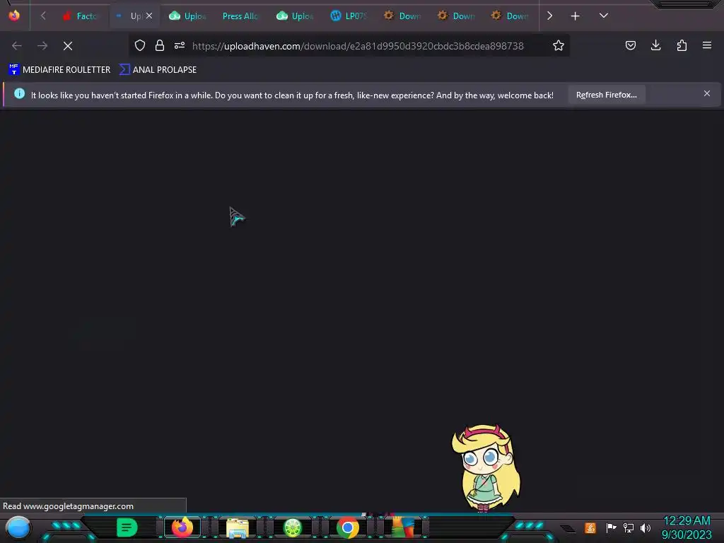Open the tracking protection shield panel

pyautogui.click(x=140, y=45)
